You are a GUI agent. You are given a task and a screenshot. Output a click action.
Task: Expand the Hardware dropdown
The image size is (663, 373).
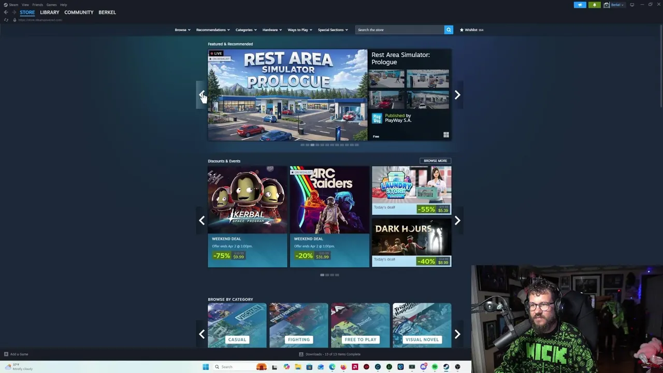(272, 30)
